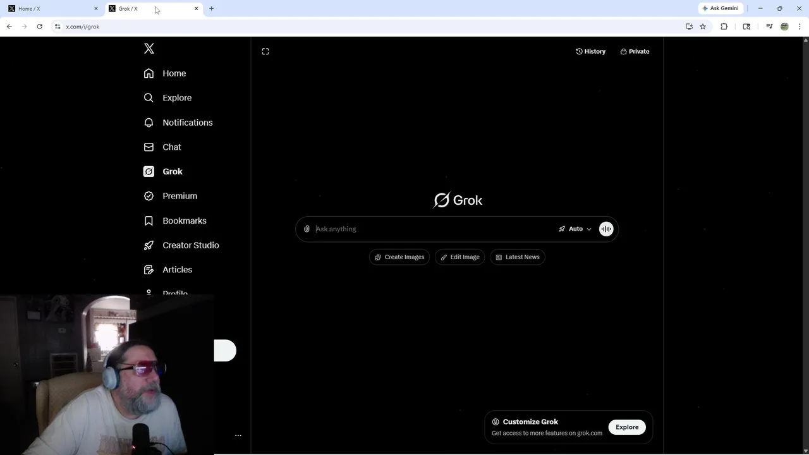This screenshot has width=809, height=455.
Task: Click the Grok sidebar icon
Action: [x=149, y=172]
